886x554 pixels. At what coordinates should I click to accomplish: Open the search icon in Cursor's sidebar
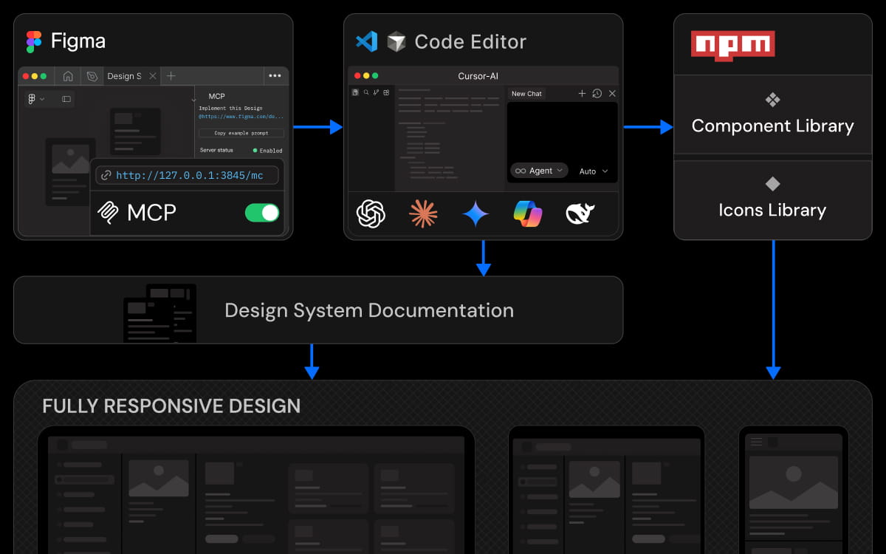tap(366, 92)
